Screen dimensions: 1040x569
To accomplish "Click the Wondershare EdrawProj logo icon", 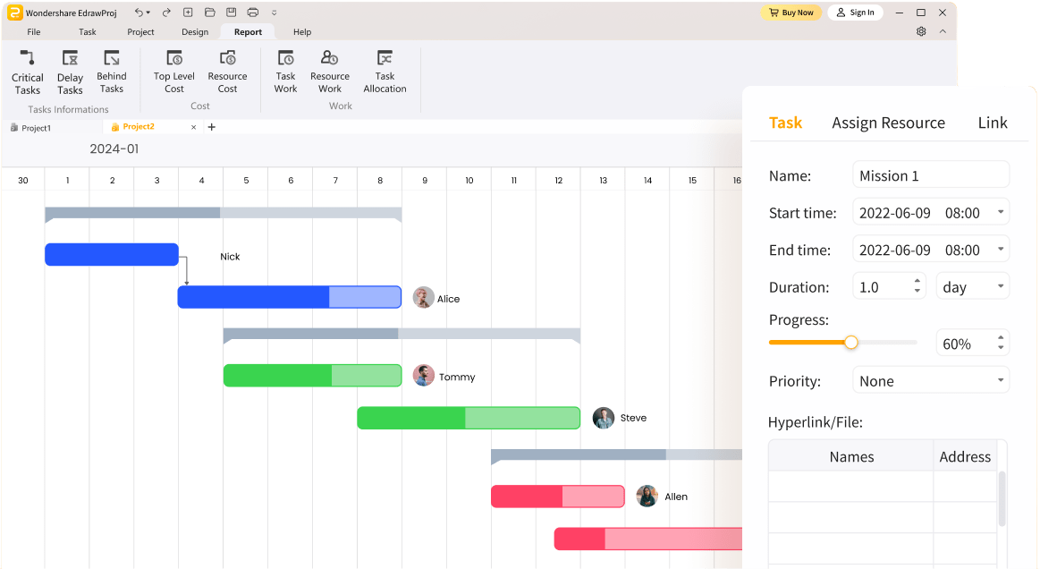I will coord(14,12).
